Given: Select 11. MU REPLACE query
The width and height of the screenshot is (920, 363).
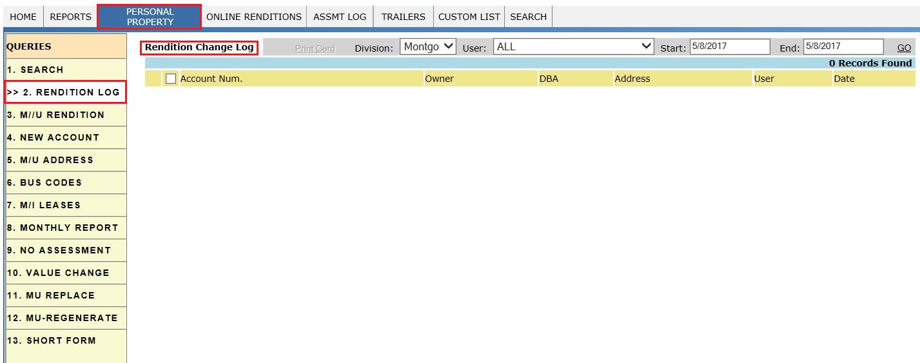Looking at the screenshot, I should pos(66,295).
